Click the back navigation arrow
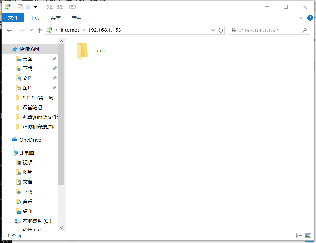Image resolution: width=316 pixels, height=243 pixels. [x=9, y=30]
